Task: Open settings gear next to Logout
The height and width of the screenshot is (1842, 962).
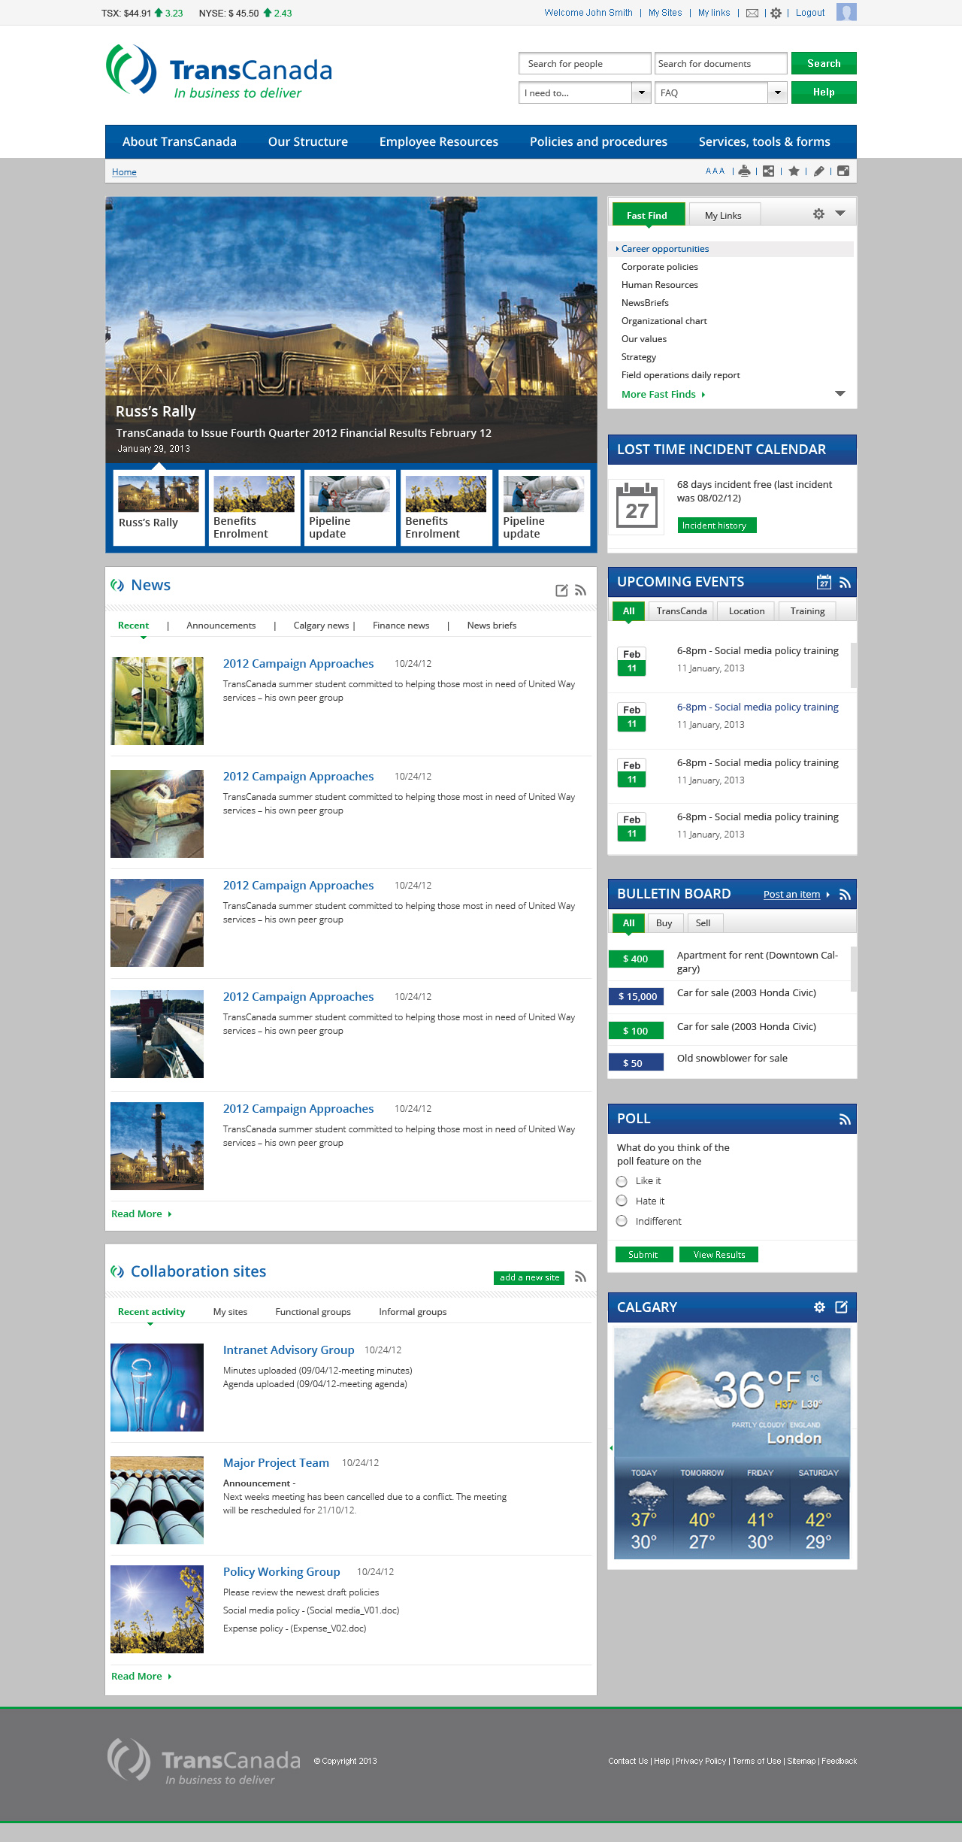Action: pos(776,13)
